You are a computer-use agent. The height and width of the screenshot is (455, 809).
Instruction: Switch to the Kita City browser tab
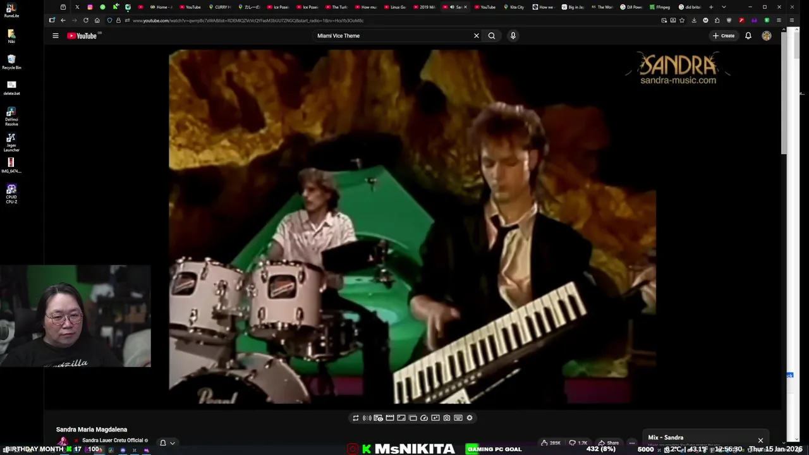514,7
